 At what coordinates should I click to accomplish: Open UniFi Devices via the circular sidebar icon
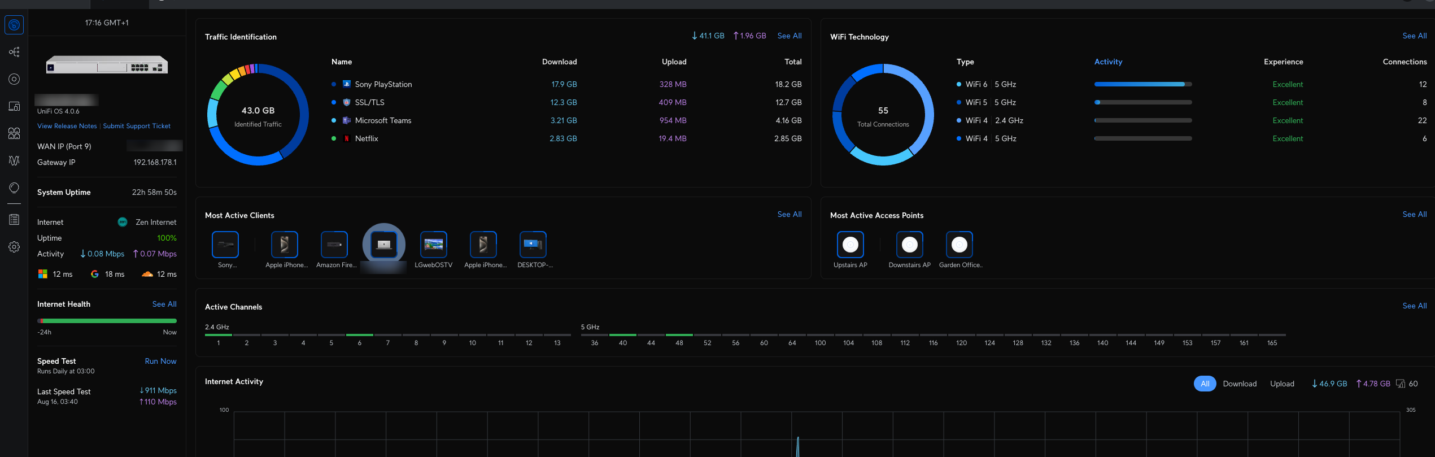(x=14, y=79)
